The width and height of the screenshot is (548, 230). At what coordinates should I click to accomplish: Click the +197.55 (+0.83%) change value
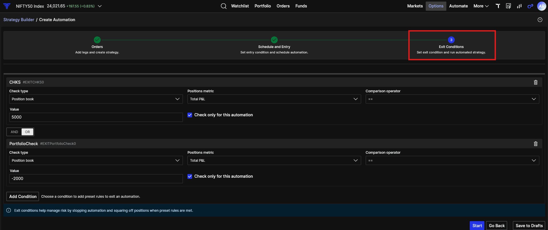coord(80,6)
